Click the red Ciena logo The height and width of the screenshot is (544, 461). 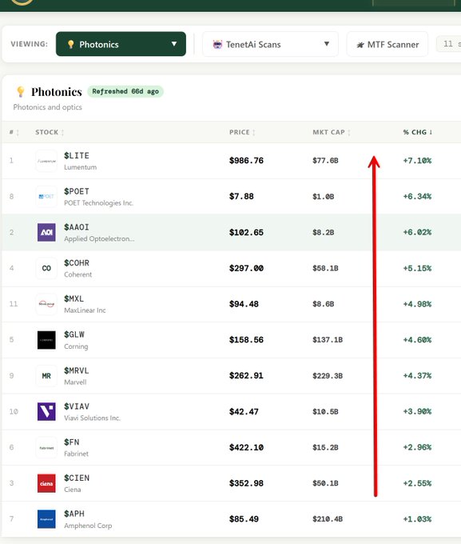point(46,483)
